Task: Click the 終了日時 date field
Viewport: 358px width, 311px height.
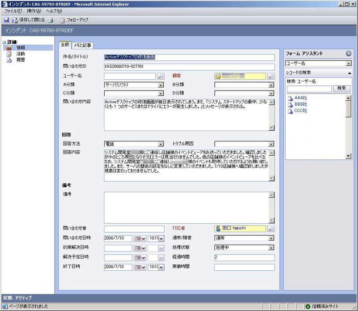Action: coord(118,267)
